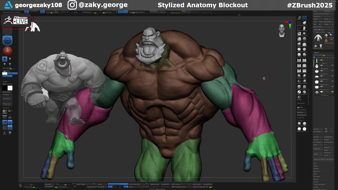338x190 pixels.
Task: Choose the BasicMaterial sphere
Action: (x=299, y=123)
